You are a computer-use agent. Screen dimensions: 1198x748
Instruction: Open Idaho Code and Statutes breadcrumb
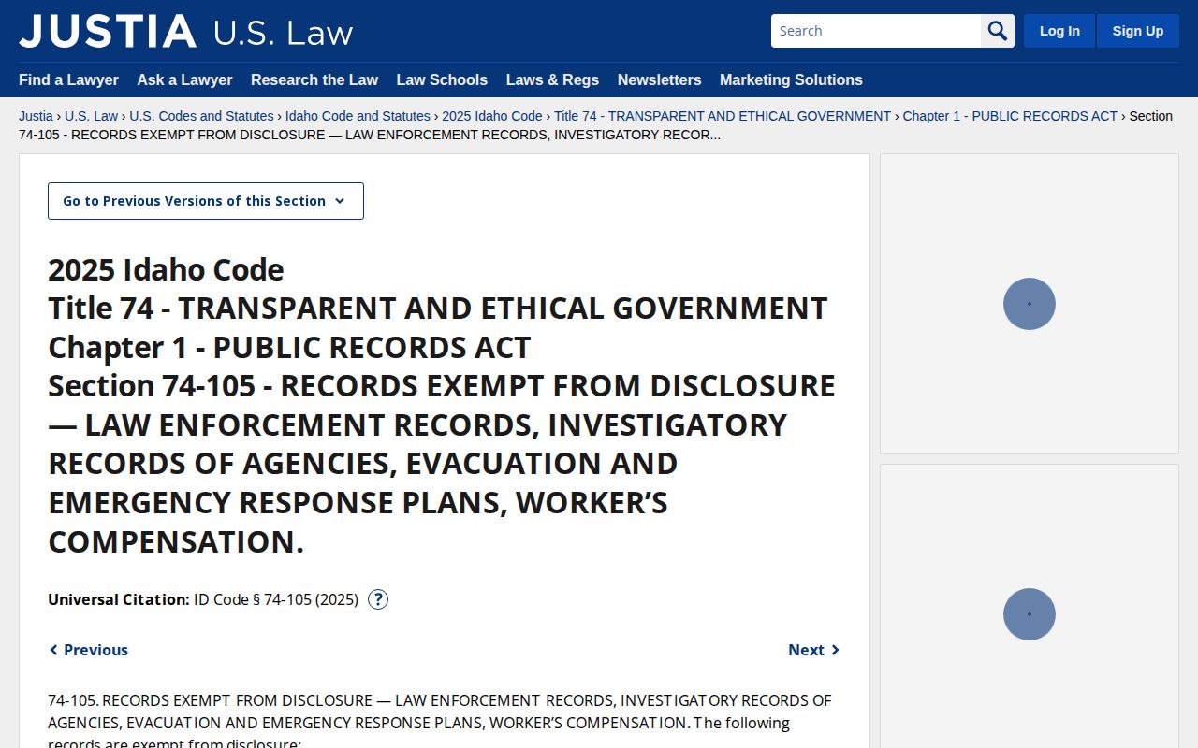(358, 116)
